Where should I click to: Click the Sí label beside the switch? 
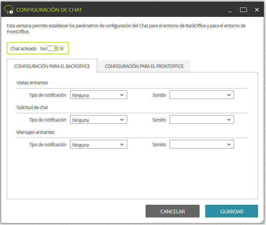point(62,49)
